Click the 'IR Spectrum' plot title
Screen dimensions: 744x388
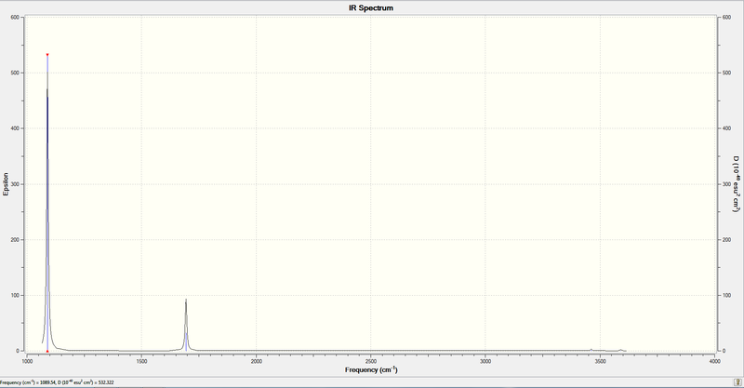(x=370, y=7)
